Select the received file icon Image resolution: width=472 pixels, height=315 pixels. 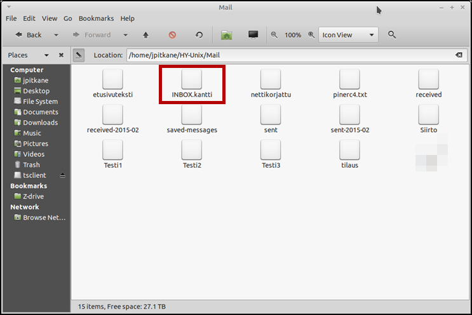click(429, 79)
